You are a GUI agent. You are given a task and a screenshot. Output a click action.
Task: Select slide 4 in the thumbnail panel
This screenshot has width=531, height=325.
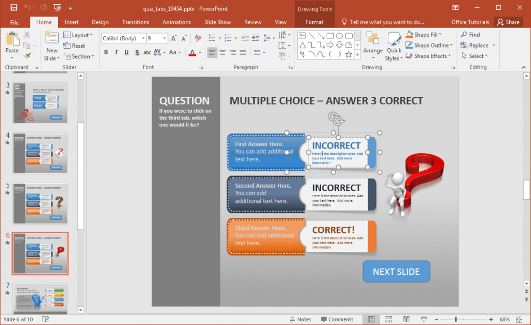(x=40, y=154)
